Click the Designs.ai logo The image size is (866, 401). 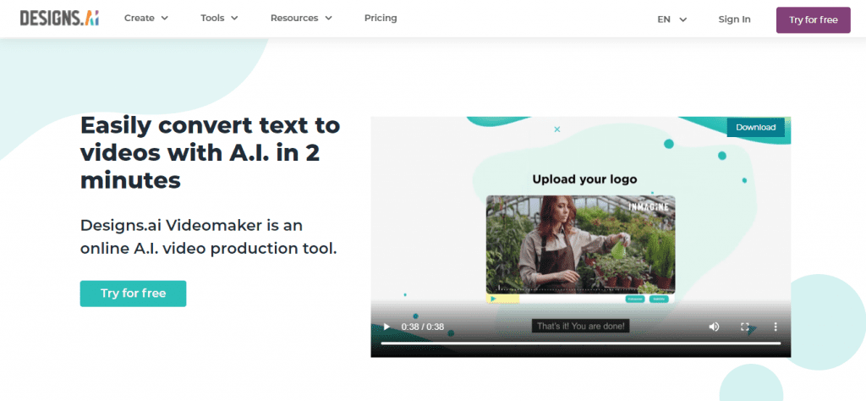coord(60,19)
